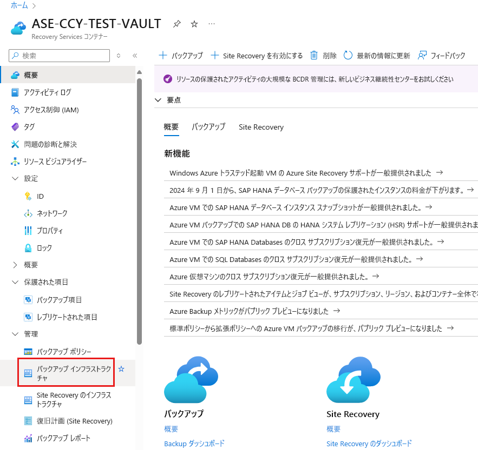Click the フィードバック toolbar button
Screen dimensions: 478x450
click(x=441, y=56)
